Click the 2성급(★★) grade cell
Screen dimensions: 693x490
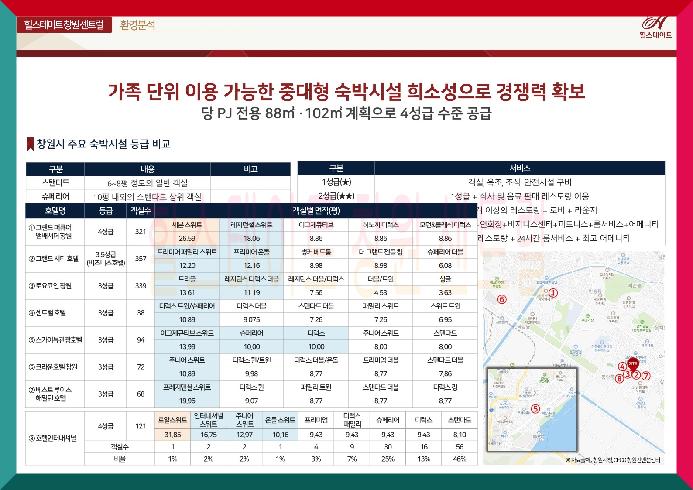pos(336,196)
